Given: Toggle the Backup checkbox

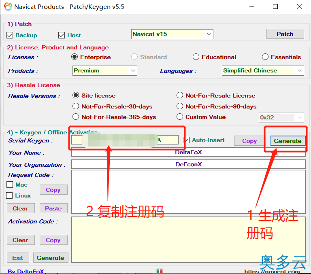Looking at the screenshot, I should (x=10, y=35).
